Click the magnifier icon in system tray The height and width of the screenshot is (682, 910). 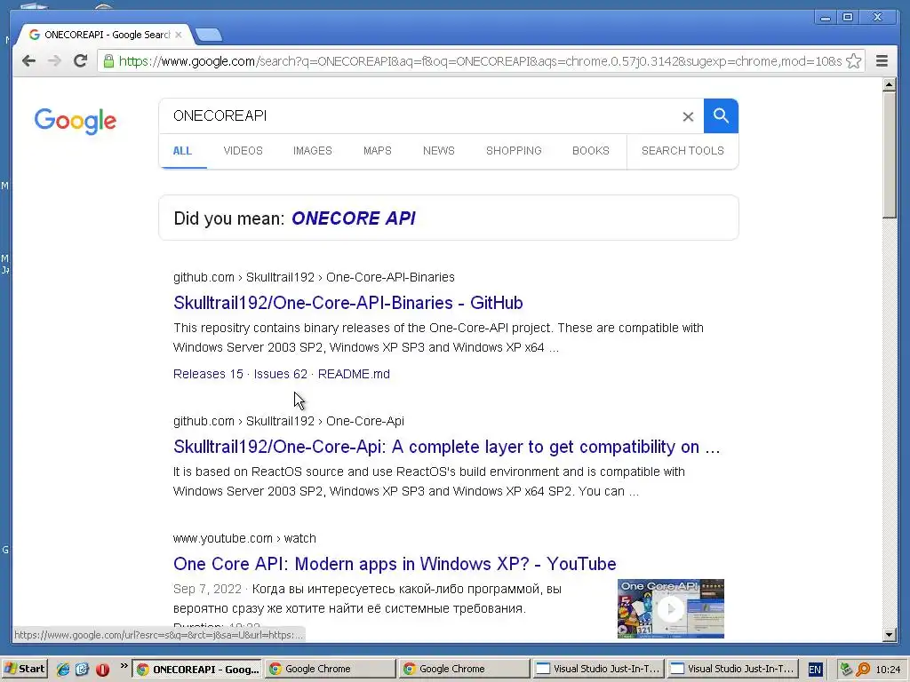point(863,670)
